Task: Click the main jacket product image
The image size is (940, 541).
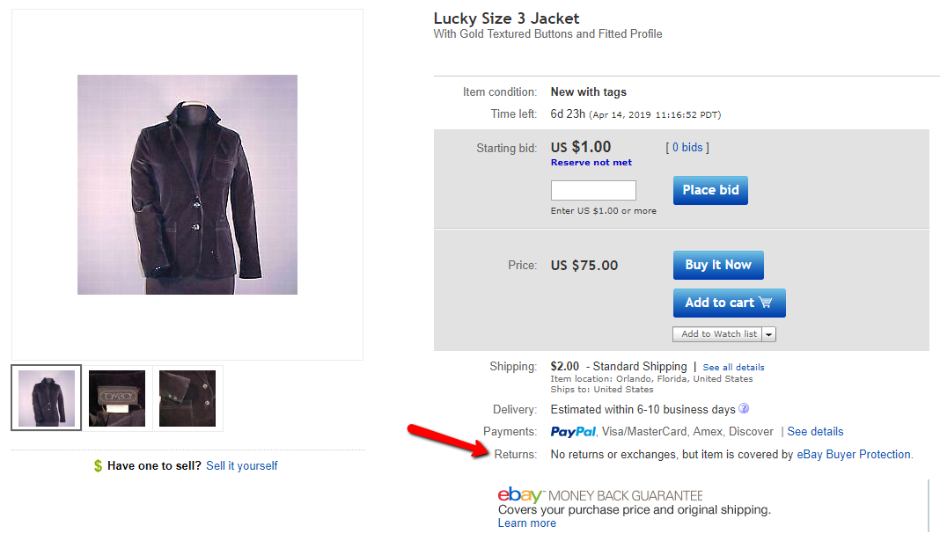Action: (x=187, y=185)
